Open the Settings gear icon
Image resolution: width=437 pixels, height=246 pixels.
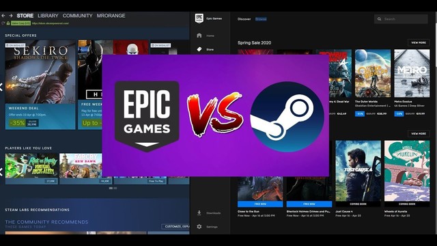[199, 226]
